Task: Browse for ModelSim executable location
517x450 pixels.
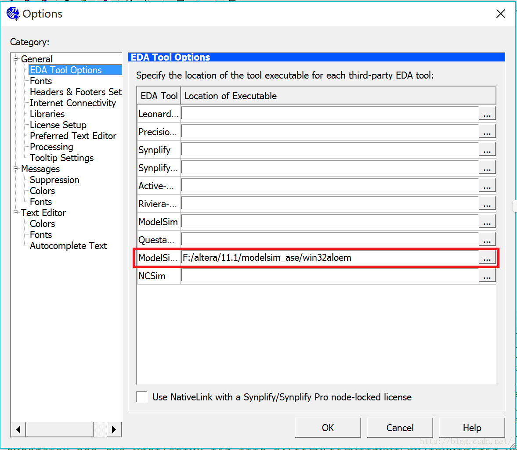Action: click(x=487, y=222)
